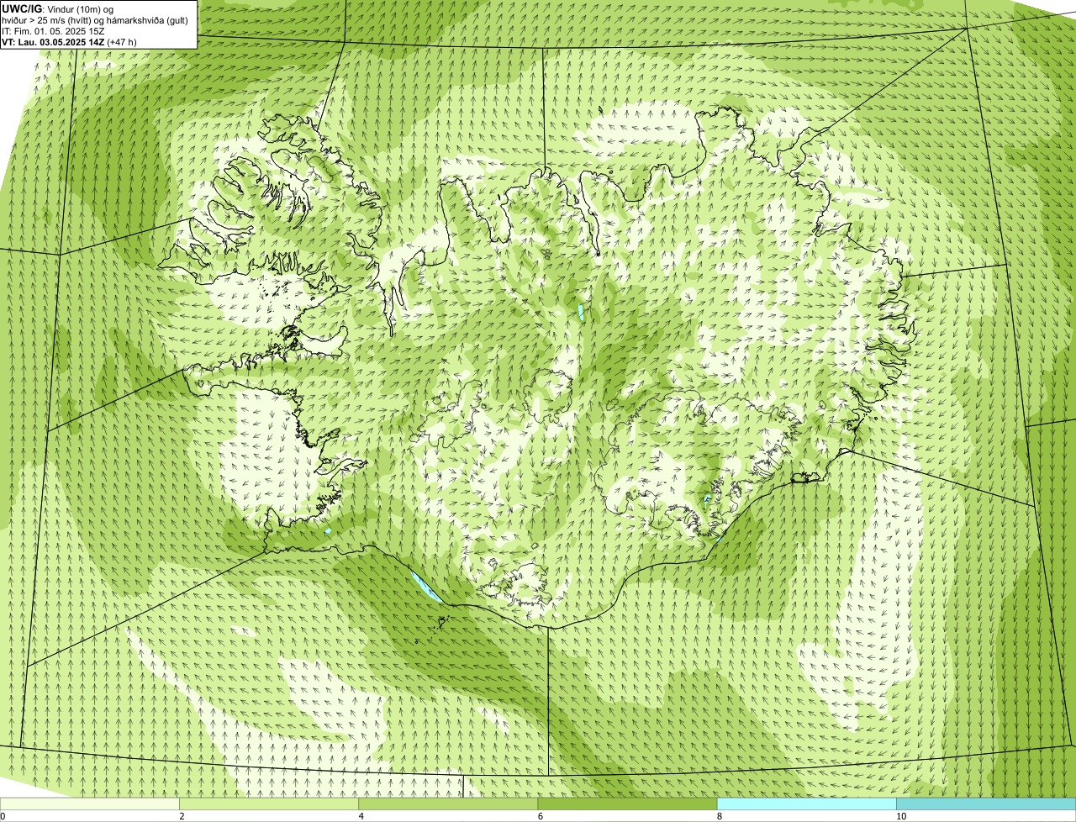1076x822 pixels.
Task: Click the 4–6 medium green scale segment
Action: [448, 804]
